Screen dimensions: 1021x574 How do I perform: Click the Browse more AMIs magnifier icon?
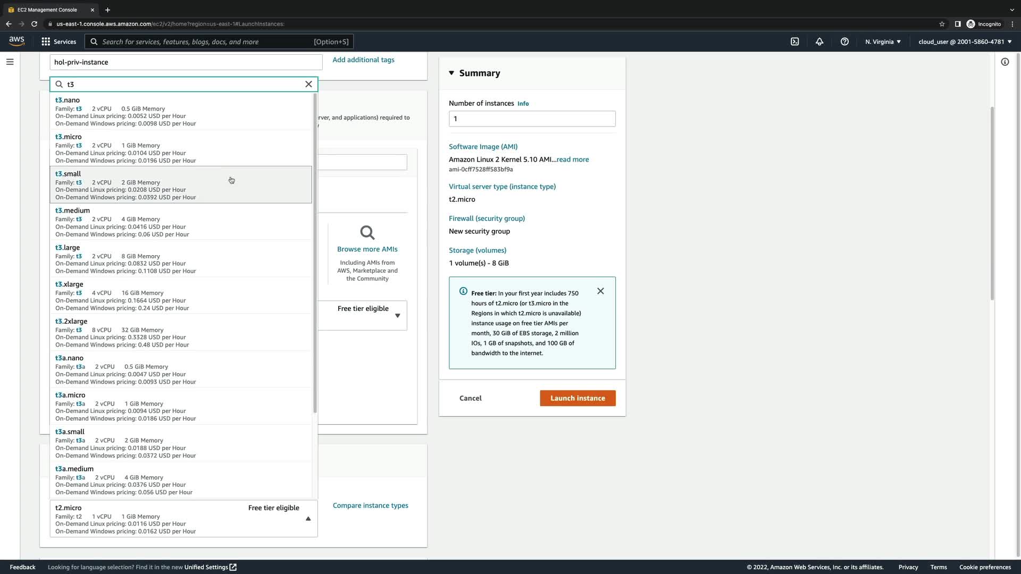pos(367,233)
